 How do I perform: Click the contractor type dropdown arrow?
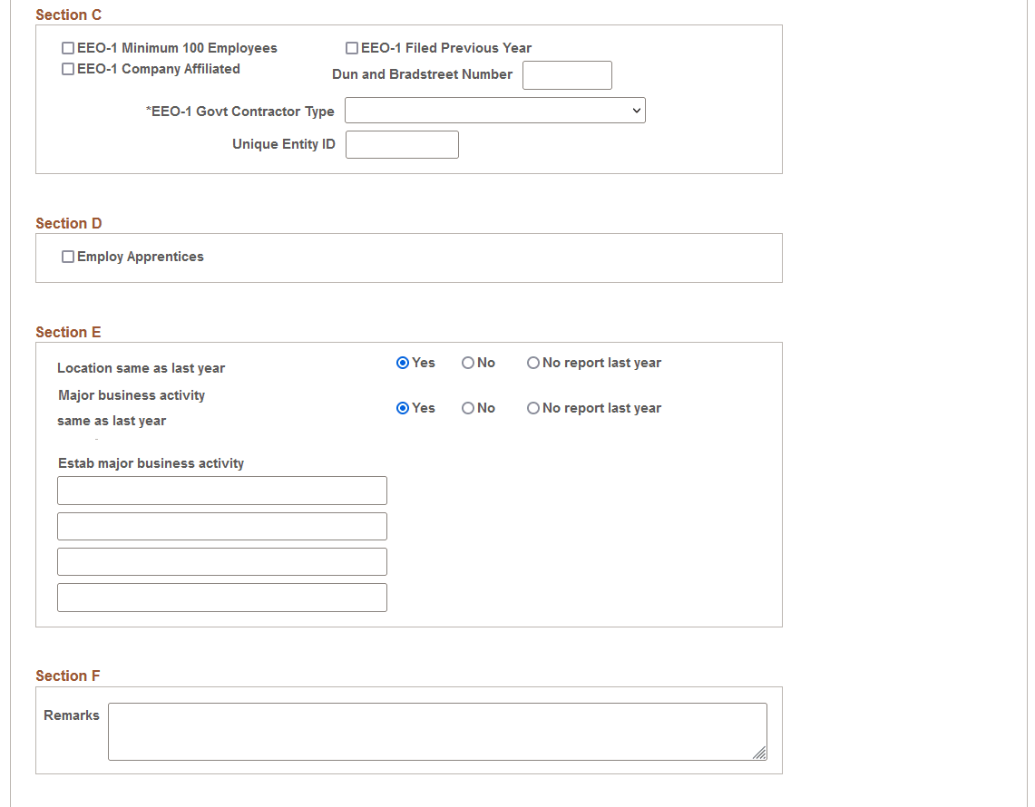coord(636,110)
